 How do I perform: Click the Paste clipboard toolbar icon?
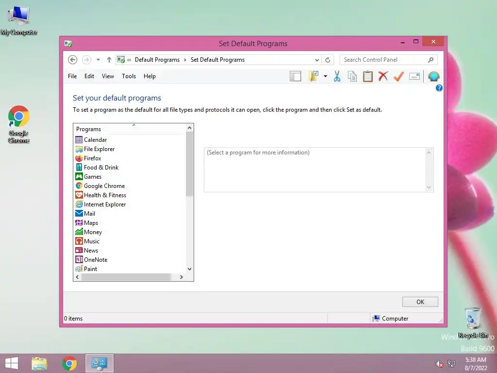(x=368, y=76)
